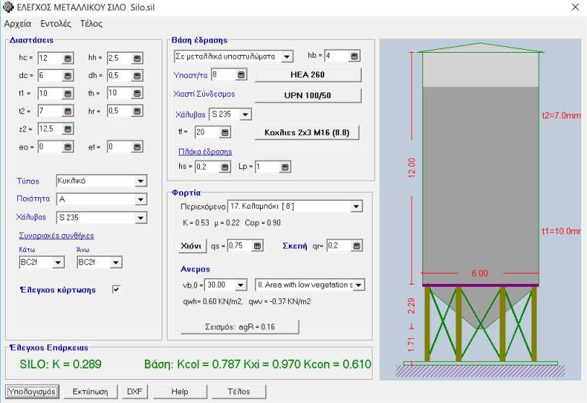Screen dimensions: 587x403
Task: Click the Σεισμός agR = 0.16 button
Action: pos(239,326)
